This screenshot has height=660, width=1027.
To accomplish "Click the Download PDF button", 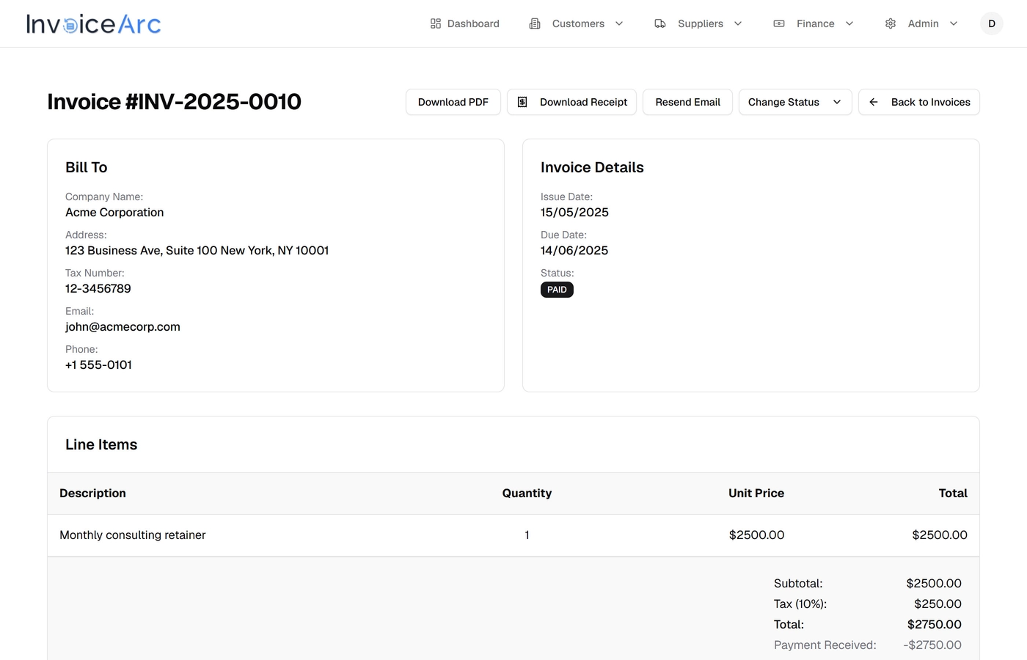I will click(453, 102).
